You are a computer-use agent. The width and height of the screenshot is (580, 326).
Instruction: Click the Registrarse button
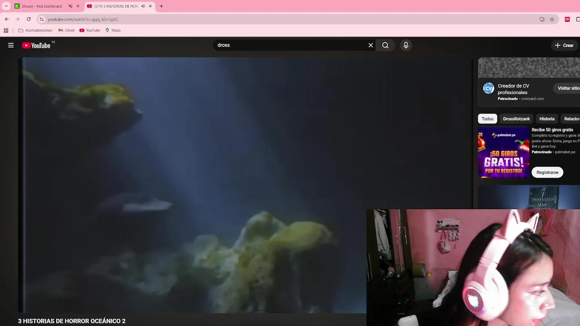[547, 173]
